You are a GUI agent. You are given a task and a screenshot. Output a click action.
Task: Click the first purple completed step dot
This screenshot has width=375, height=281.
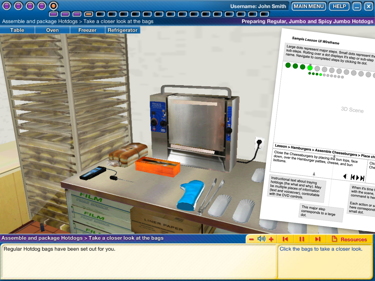(x=7, y=6)
